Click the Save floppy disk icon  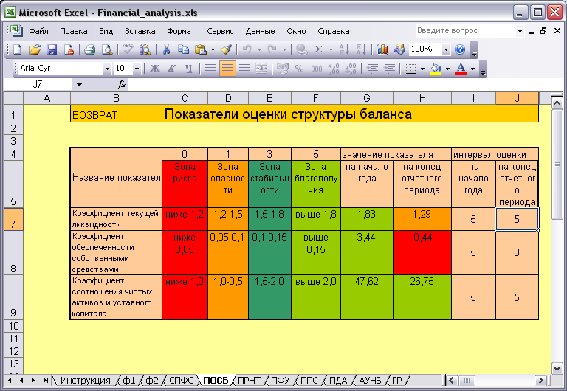click(x=52, y=49)
